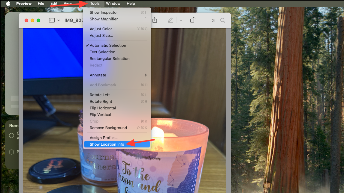Minimize the Preview window
344x193 pixels.
[x=32, y=20]
